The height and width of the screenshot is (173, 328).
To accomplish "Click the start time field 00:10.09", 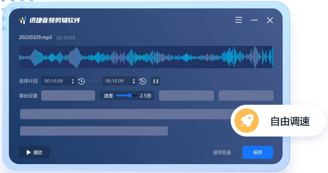I will coord(59,81).
